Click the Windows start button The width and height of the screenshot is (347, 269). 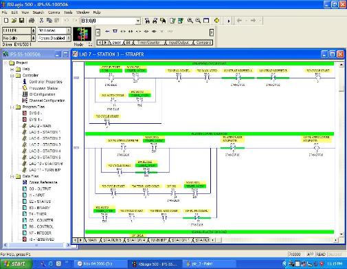click(16, 263)
